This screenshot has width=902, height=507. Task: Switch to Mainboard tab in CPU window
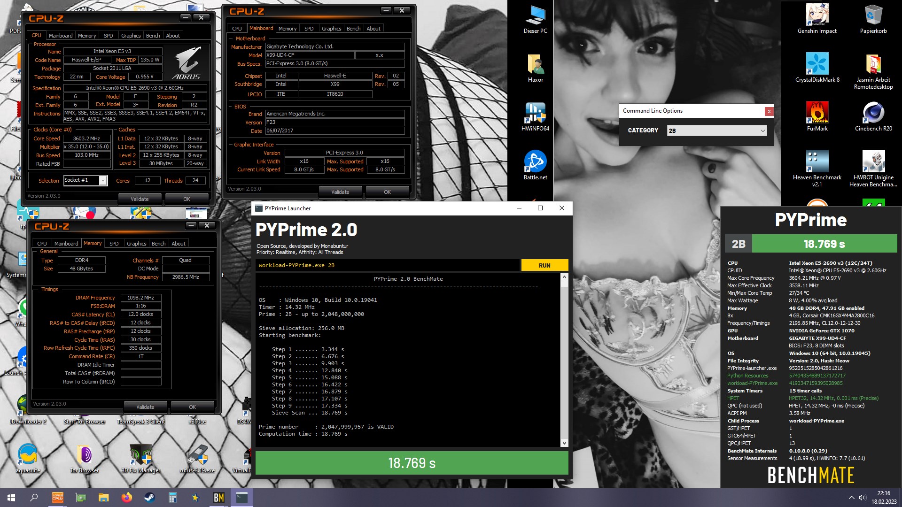coord(61,36)
